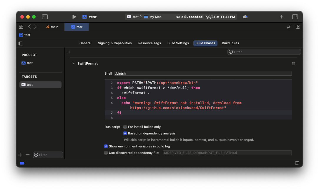Click the Shell /bin/sh field
This screenshot has width=319, height=189.
(203, 73)
